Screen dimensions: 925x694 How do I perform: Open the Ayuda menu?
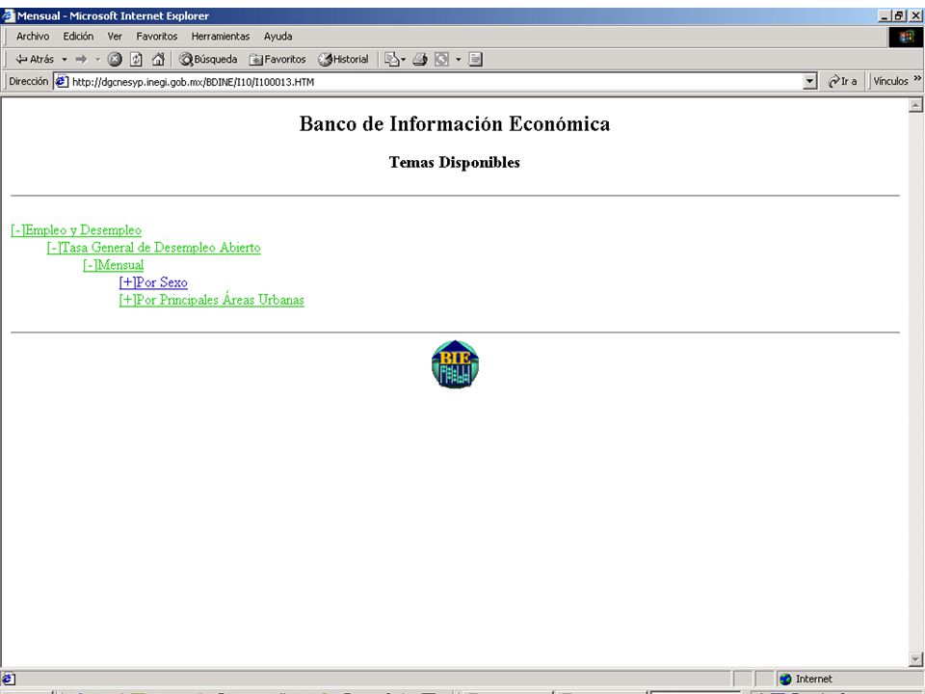point(277,36)
